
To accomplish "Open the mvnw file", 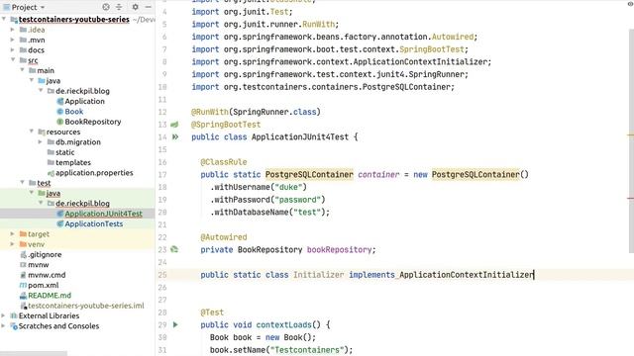I will [x=38, y=264].
